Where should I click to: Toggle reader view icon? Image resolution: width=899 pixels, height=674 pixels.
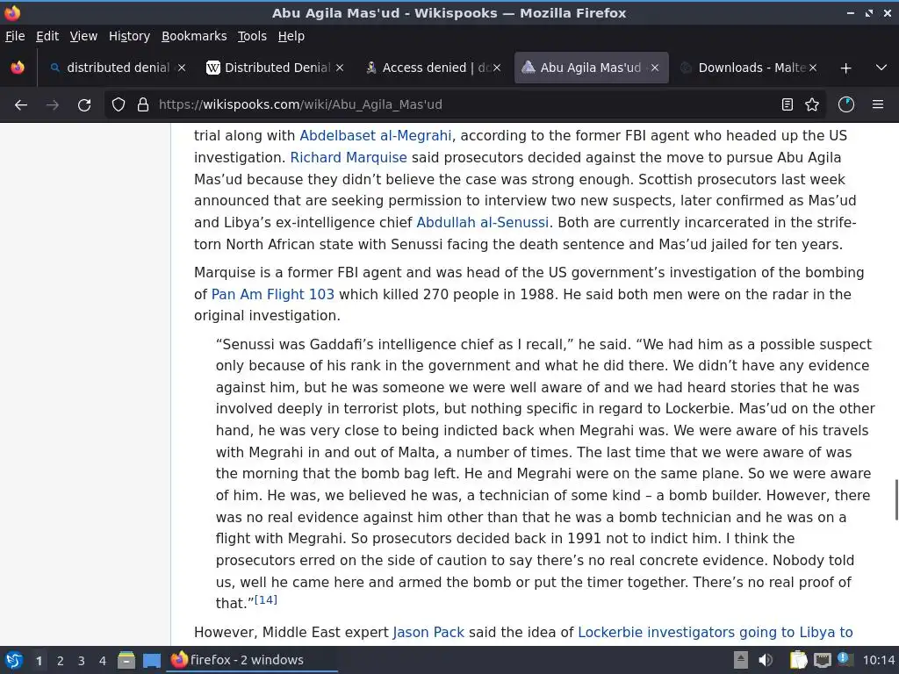pyautogui.click(x=788, y=104)
